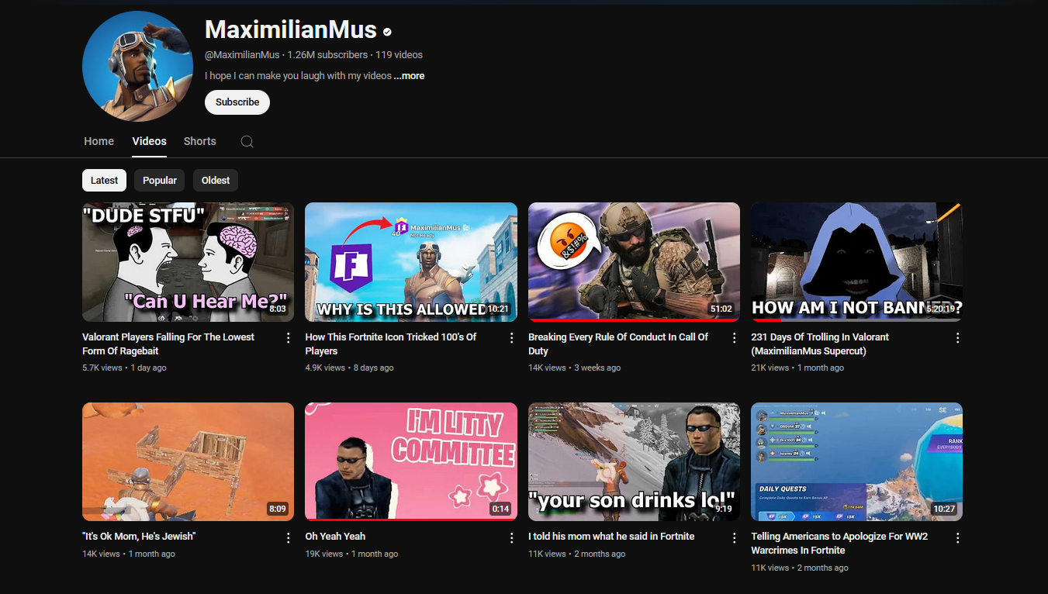Click the "21K views • 1 month ago" text
Screen dimensions: 1048x594
797,368
